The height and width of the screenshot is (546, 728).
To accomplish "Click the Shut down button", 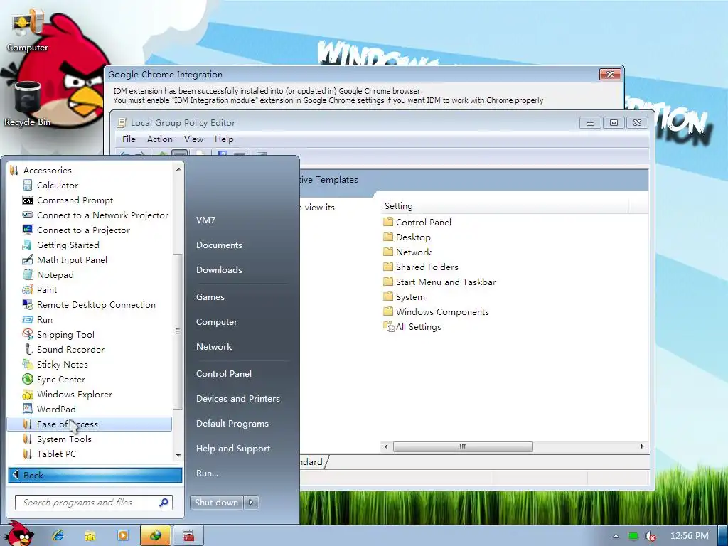I will pos(216,503).
